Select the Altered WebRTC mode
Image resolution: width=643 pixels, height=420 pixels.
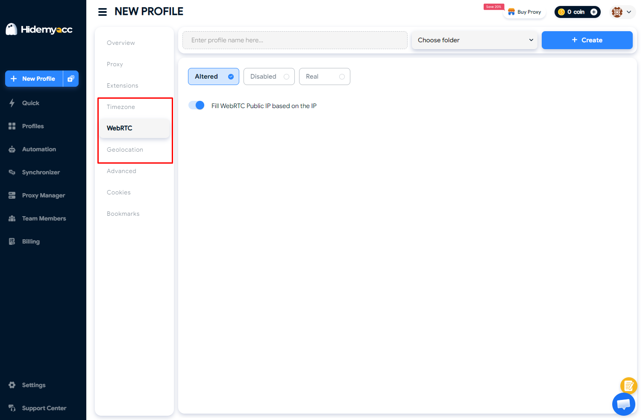point(213,76)
